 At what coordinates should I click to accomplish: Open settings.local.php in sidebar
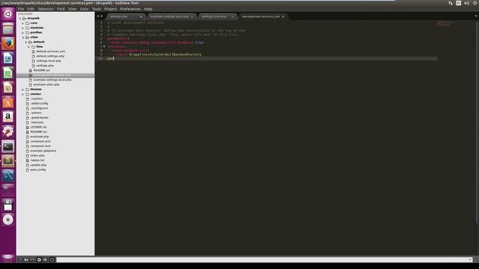pos(49,61)
